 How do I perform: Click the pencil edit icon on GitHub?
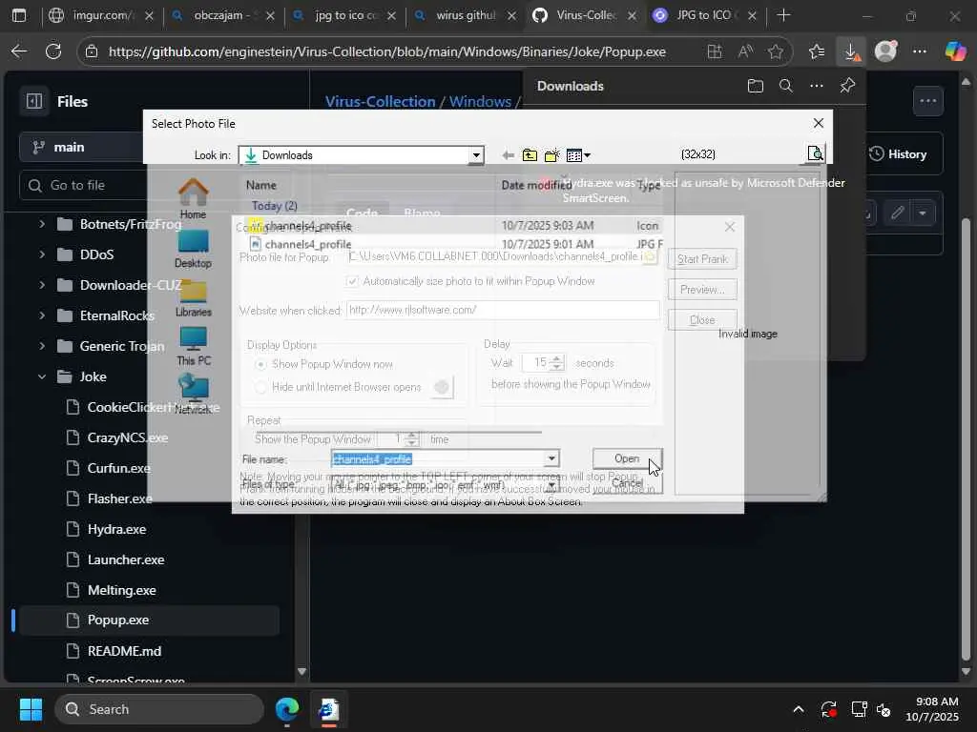(897, 213)
